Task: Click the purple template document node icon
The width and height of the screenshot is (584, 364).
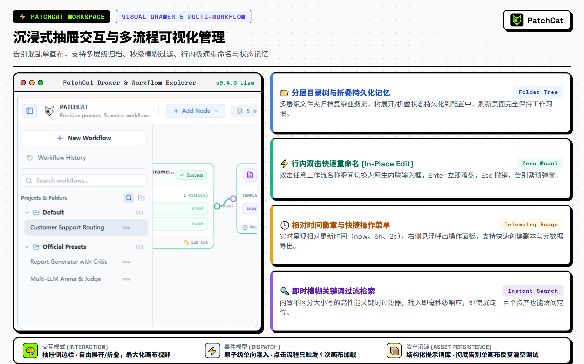Action: point(250,175)
